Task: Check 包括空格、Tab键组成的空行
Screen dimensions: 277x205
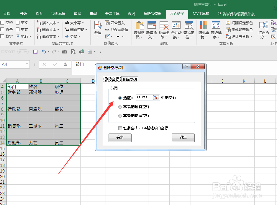Action: coord(120,128)
